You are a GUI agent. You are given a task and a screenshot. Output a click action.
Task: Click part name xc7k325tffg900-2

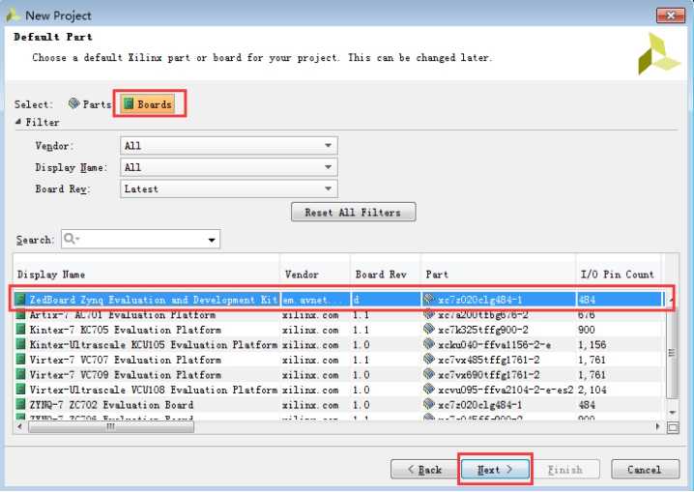(484, 330)
